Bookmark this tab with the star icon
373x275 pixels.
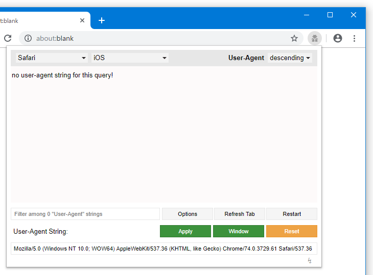coord(294,38)
